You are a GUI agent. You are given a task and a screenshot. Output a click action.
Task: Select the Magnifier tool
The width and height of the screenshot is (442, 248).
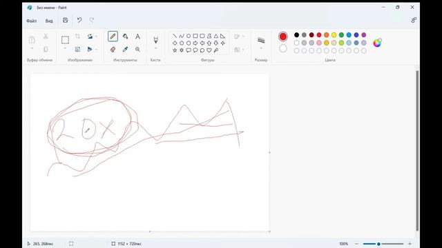tap(137, 49)
